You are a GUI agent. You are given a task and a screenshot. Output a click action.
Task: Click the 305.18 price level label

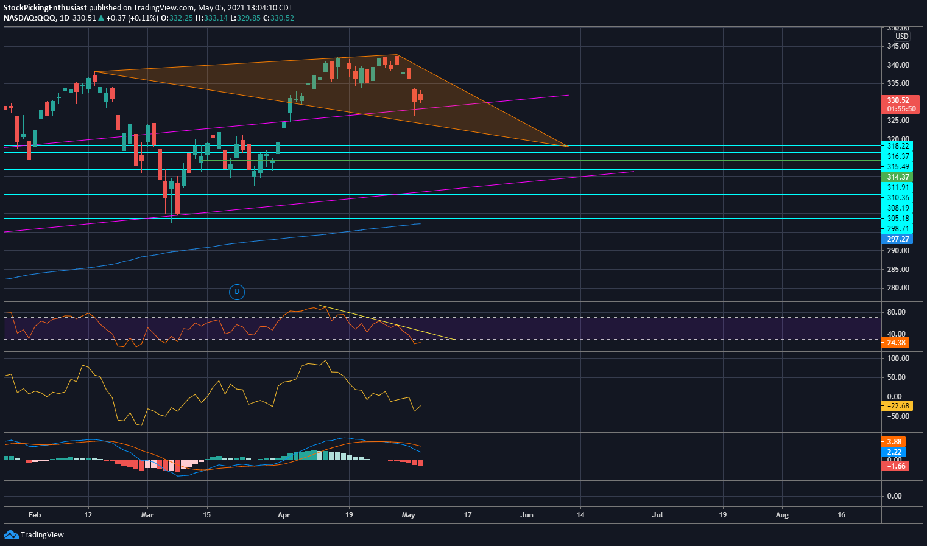897,219
